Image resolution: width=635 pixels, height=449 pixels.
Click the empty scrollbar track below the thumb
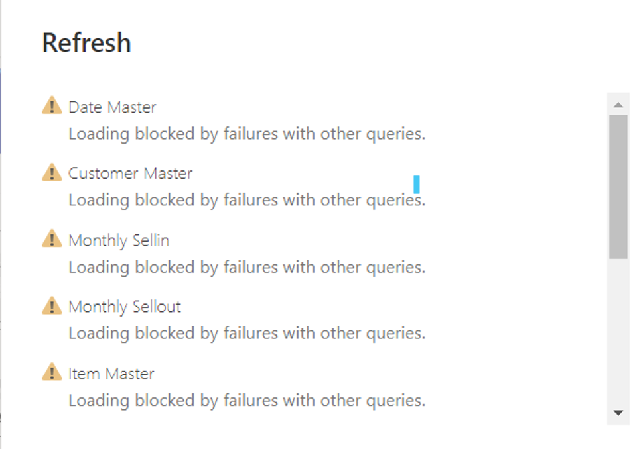618,331
